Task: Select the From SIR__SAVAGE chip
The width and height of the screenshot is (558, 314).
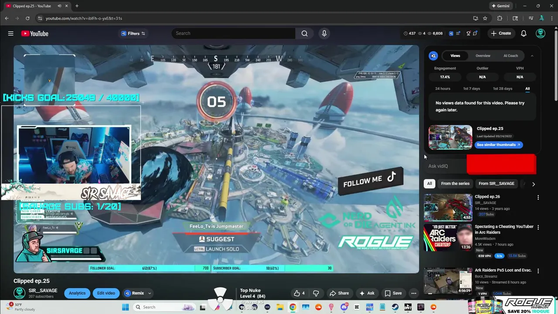Action: [x=497, y=184]
